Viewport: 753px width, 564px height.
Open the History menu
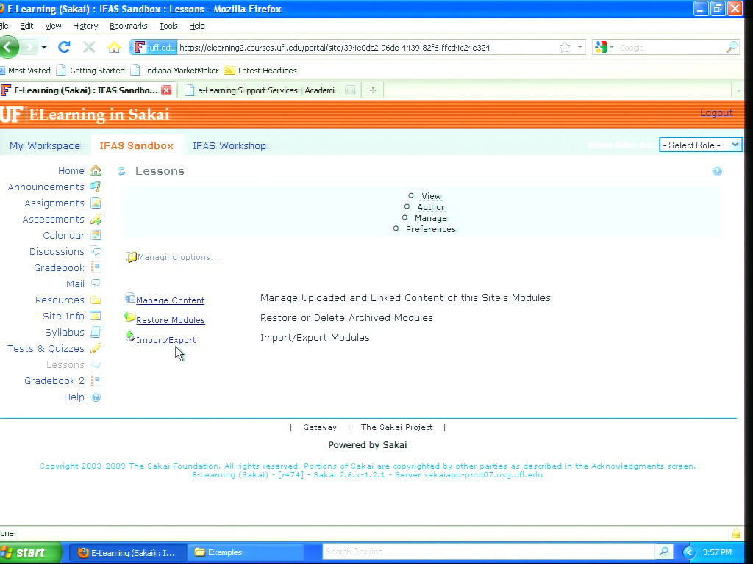pyautogui.click(x=85, y=26)
